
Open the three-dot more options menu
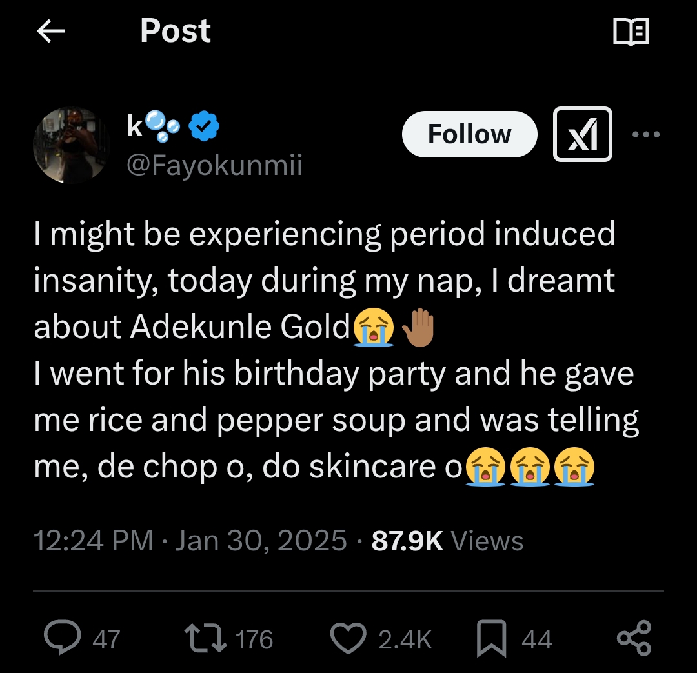(645, 135)
